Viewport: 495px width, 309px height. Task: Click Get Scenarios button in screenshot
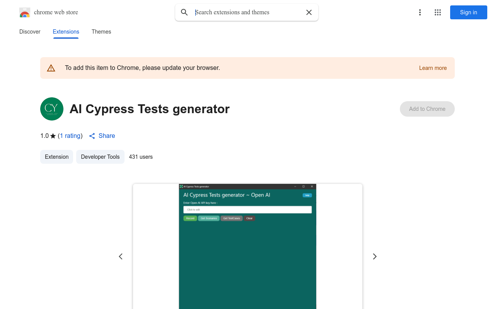click(209, 218)
